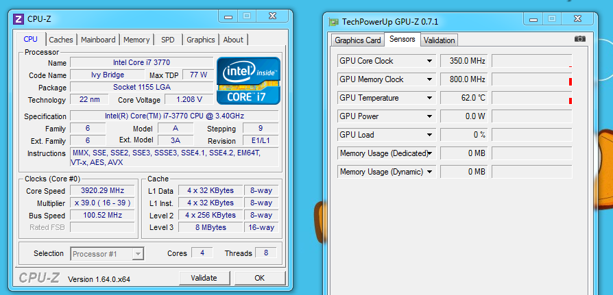The image size is (613, 295).
Task: Click the Validate button in CPU-Z
Action: 204,278
